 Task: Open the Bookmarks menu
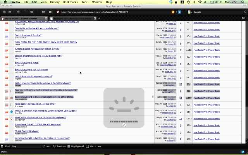pos(71,2)
